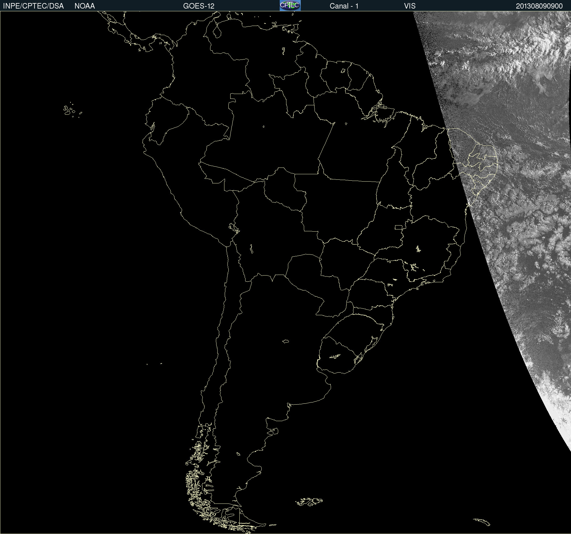Click the CPTEC logo in the header
This screenshot has height=534, width=571.
click(x=290, y=5)
